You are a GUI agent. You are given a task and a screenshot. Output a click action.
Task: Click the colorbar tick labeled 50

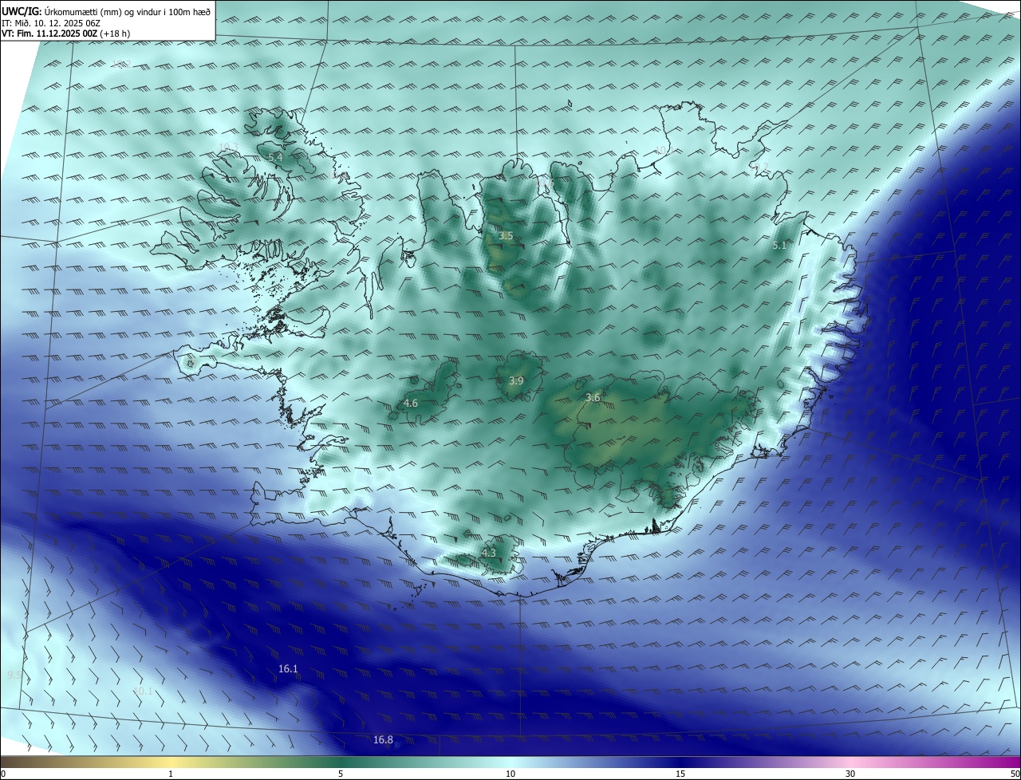pos(1015,774)
